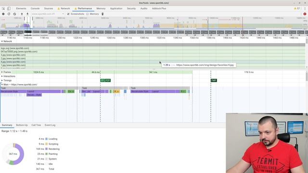
Task: Select the first Task bar in Main
Action: 39,88
